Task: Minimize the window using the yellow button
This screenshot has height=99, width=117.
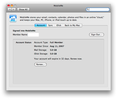Action: [x=12, y=6]
